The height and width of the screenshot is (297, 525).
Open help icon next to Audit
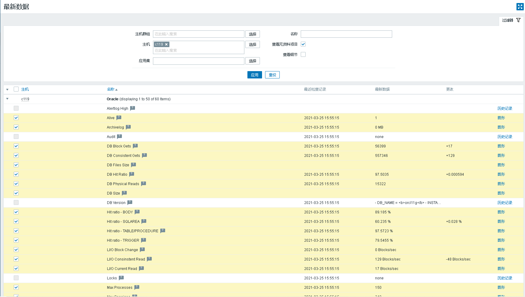pos(119,136)
